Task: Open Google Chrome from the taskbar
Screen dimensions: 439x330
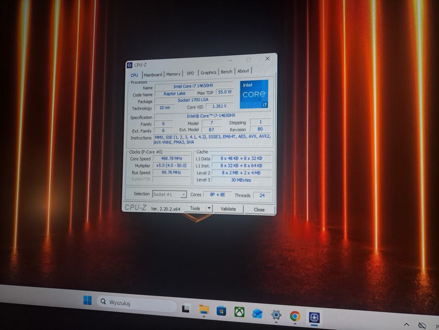Action: tap(295, 316)
